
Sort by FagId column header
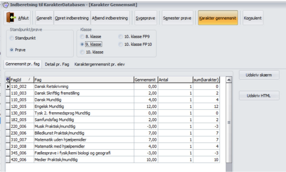[x=22, y=80]
